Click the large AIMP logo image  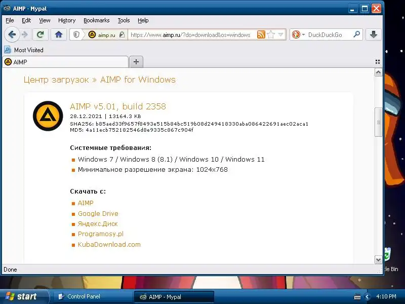48,116
